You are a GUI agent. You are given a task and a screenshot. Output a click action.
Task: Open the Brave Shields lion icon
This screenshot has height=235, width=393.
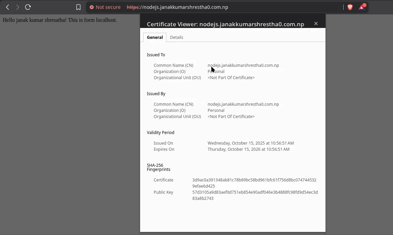[350, 7]
